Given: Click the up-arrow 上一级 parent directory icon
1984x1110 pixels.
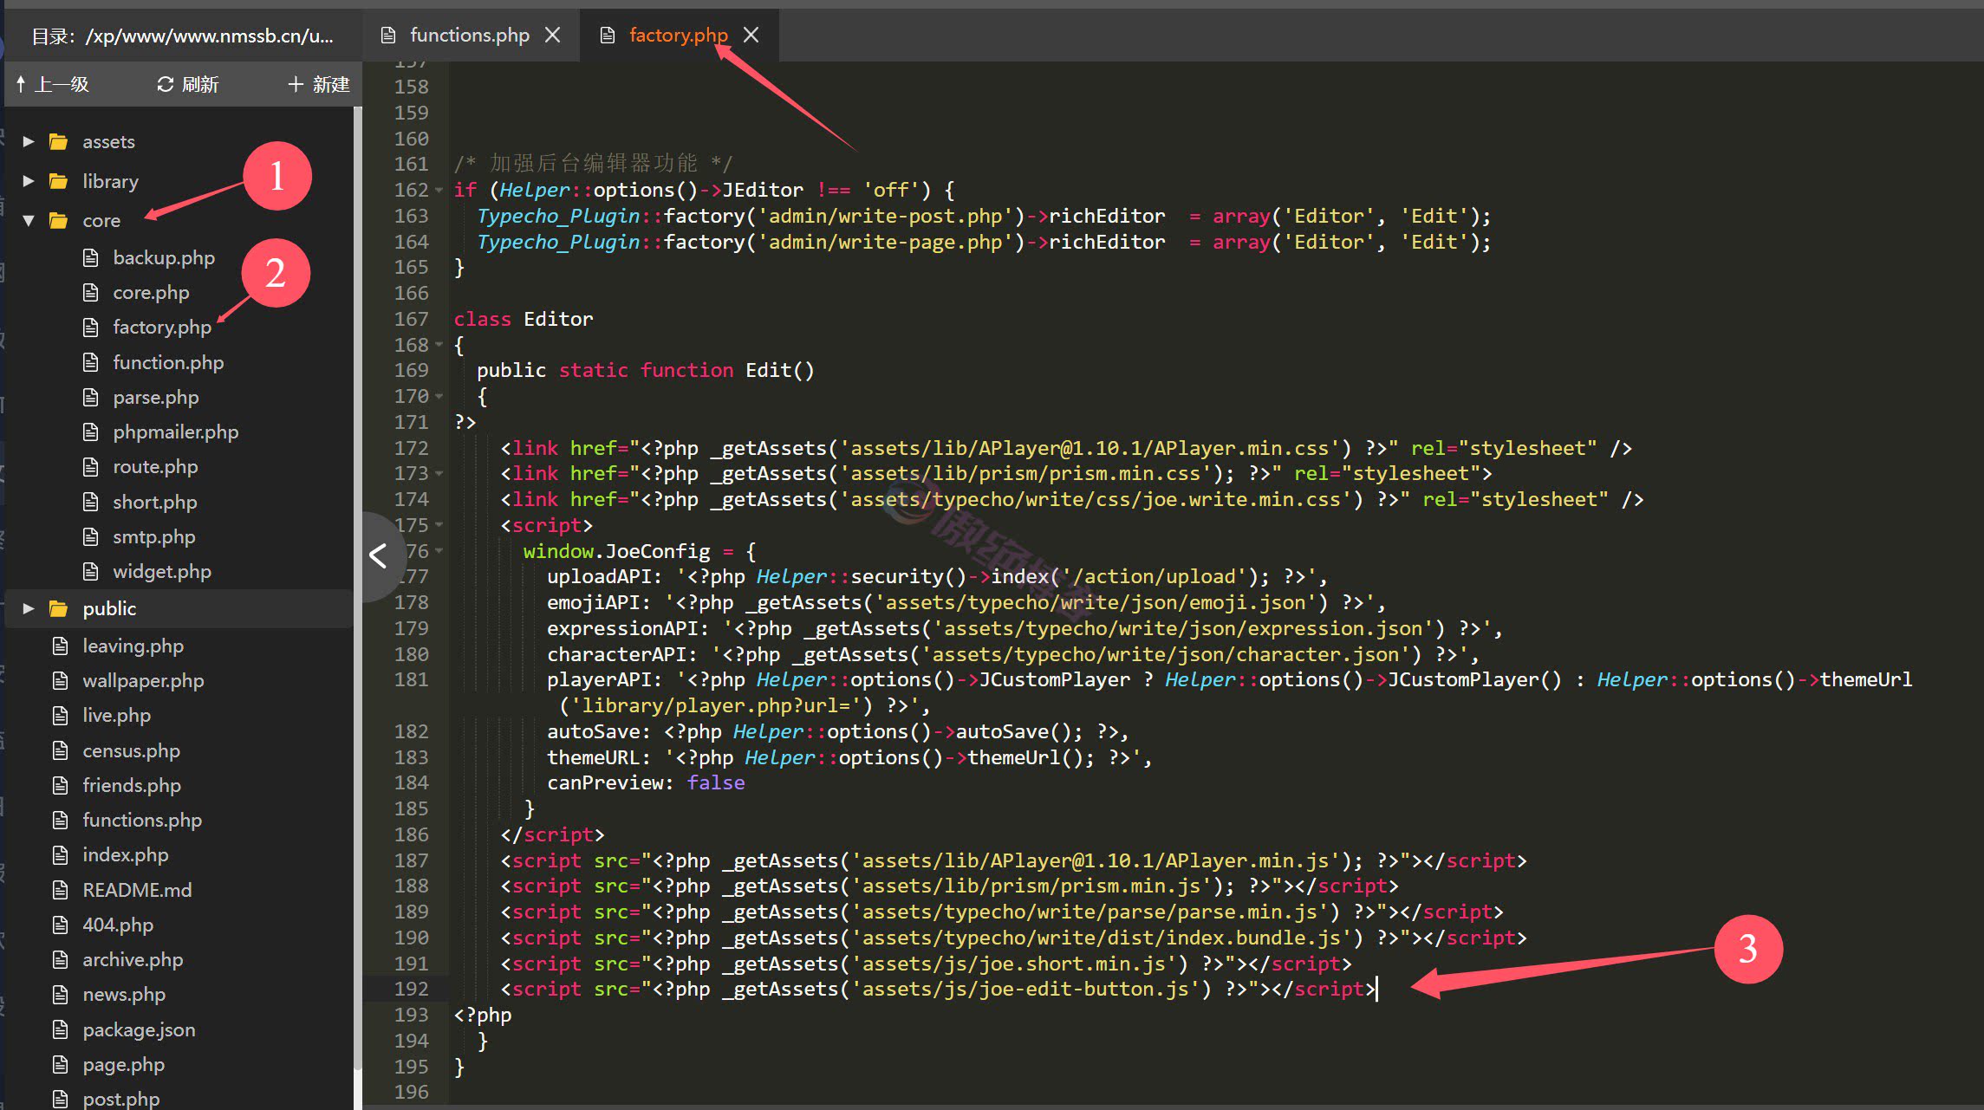Looking at the screenshot, I should point(21,84).
